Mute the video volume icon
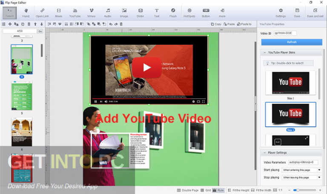Screen dimensions: 327x194 click(106, 102)
